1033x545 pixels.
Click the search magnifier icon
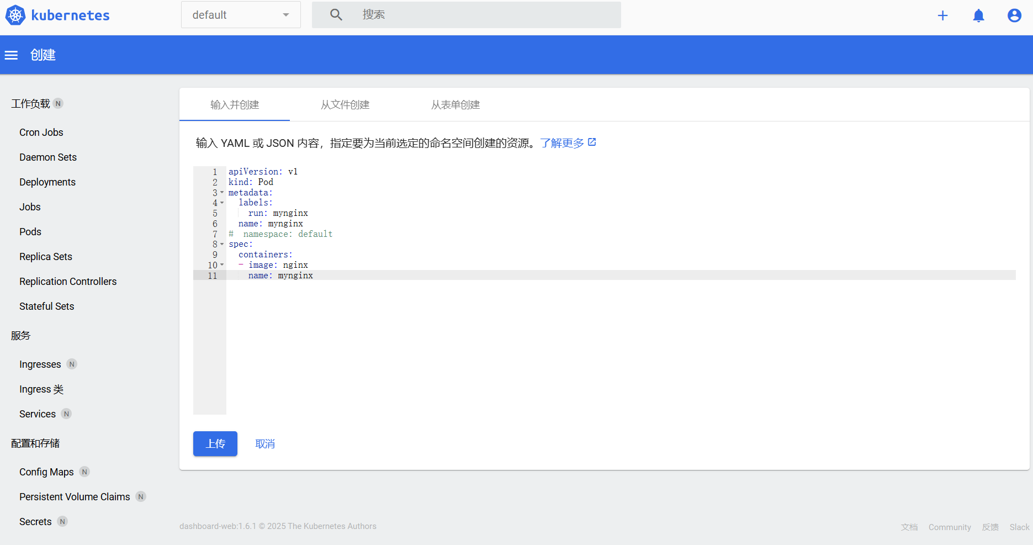(336, 15)
